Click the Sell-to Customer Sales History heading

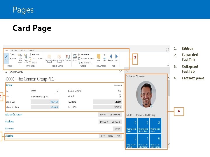[x=141, y=115]
